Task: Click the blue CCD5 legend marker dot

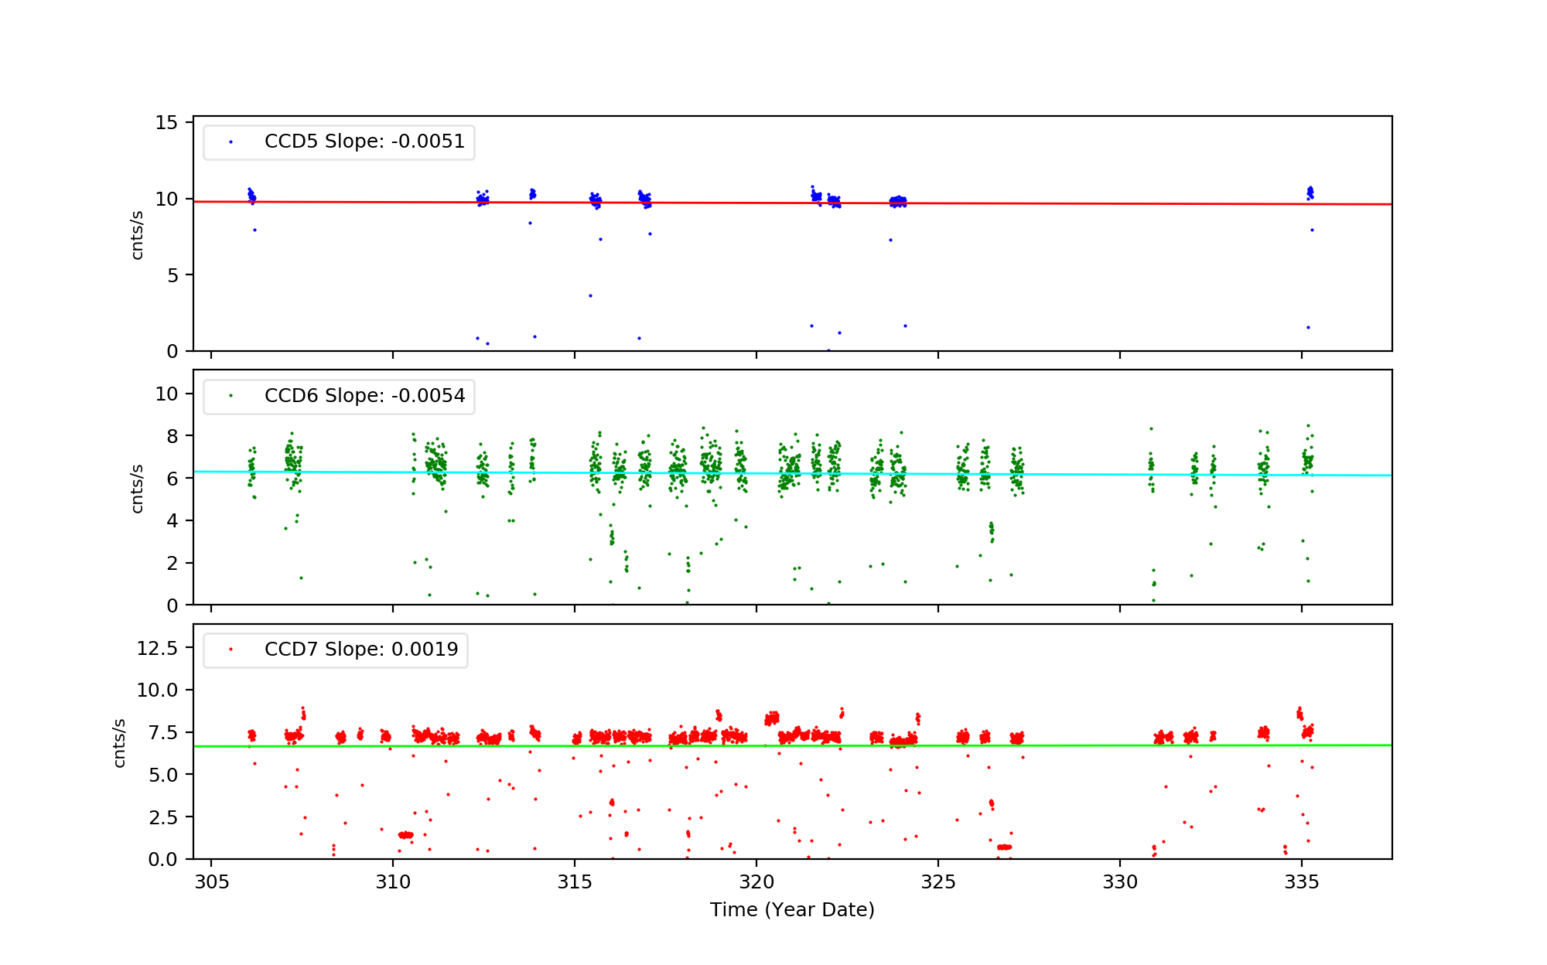Action: click(231, 142)
